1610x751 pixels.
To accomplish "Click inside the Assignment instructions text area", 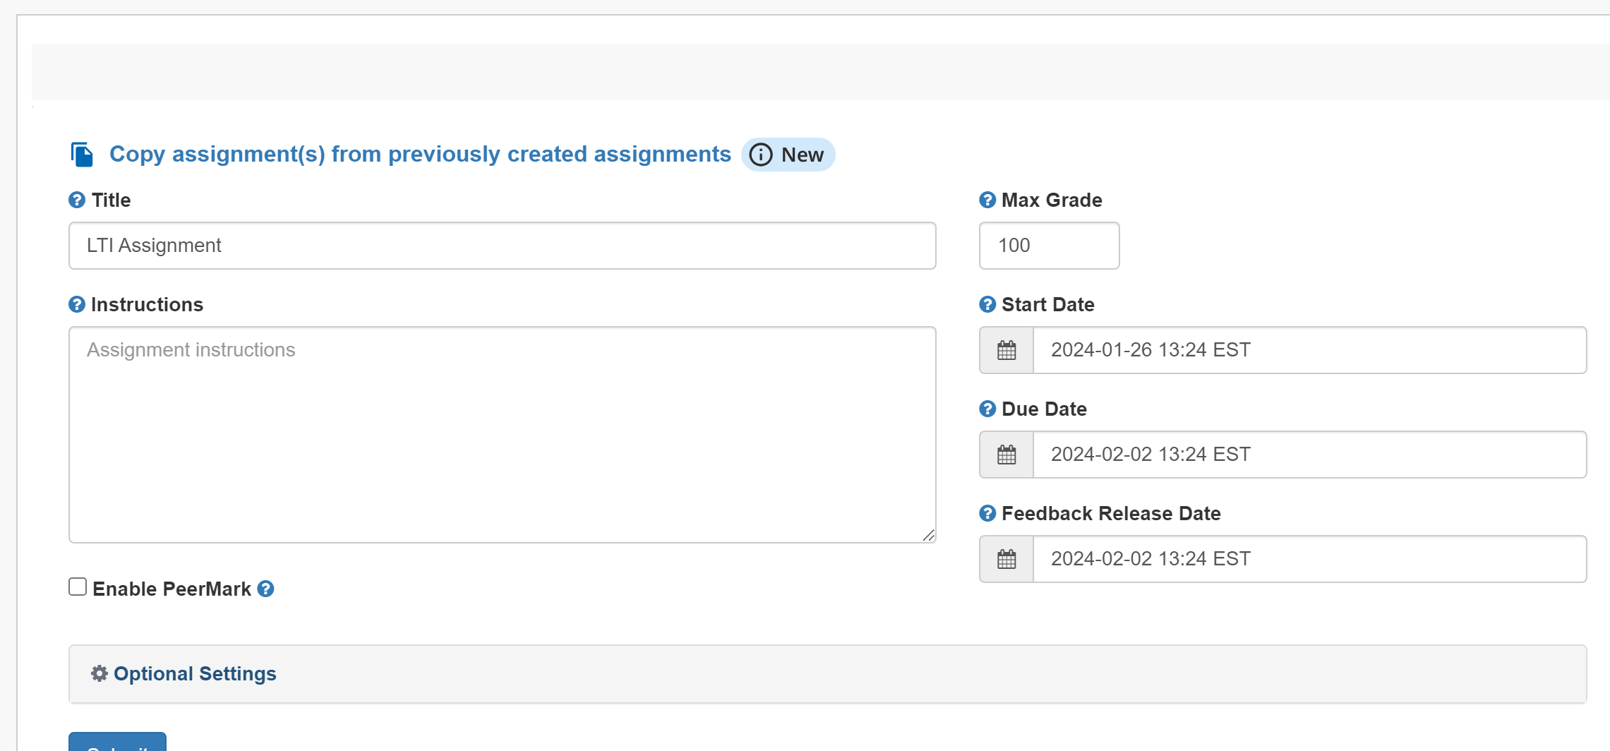I will pyautogui.click(x=502, y=435).
